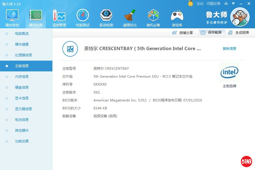The width and height of the screenshot is (255, 170).
Task: Select 处理器信息 in sidebar
Action: tap(26, 55)
